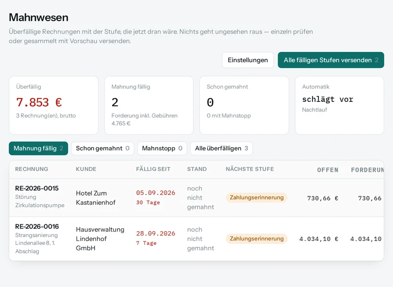Click the Mahnung fällig summary card
The image size is (393, 287).
point(149,105)
